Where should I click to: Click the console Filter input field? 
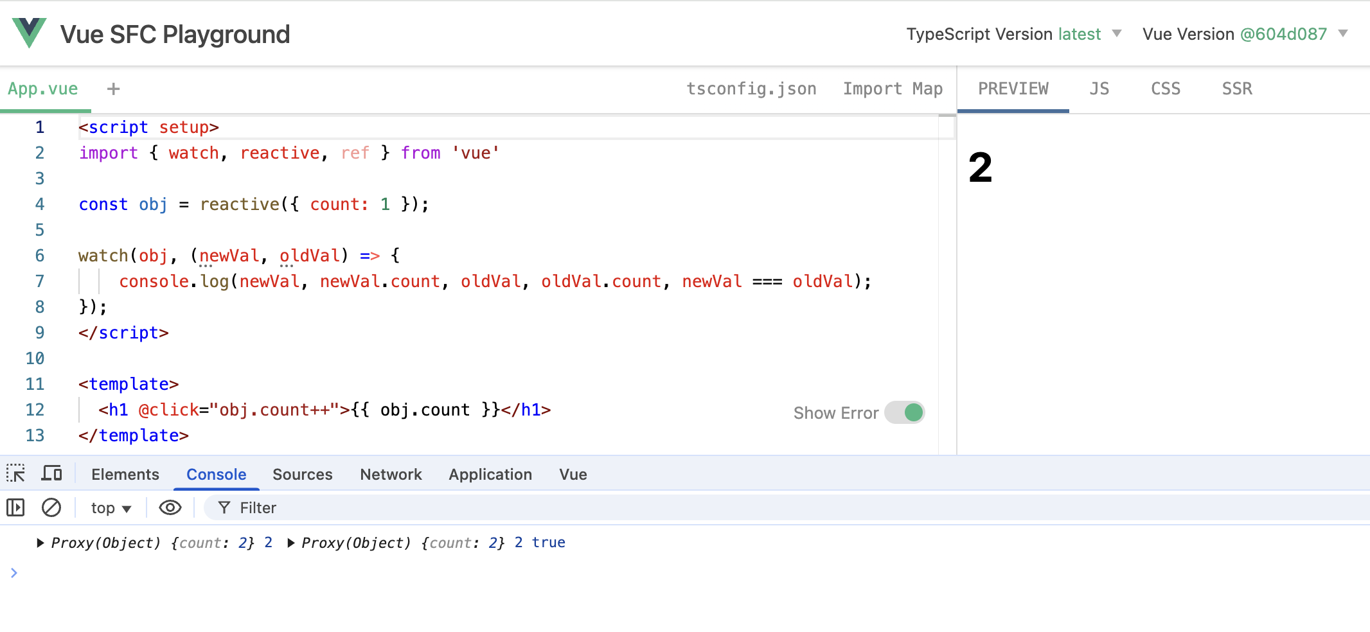771,508
